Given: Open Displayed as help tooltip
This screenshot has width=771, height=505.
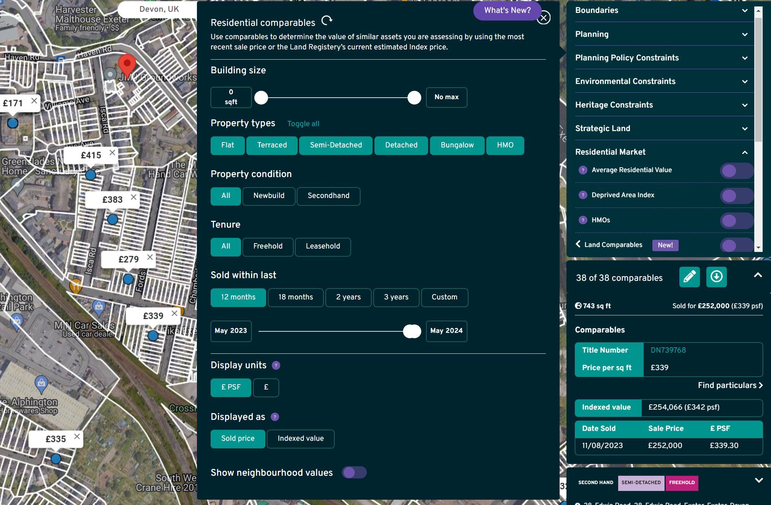Looking at the screenshot, I should 274,417.
